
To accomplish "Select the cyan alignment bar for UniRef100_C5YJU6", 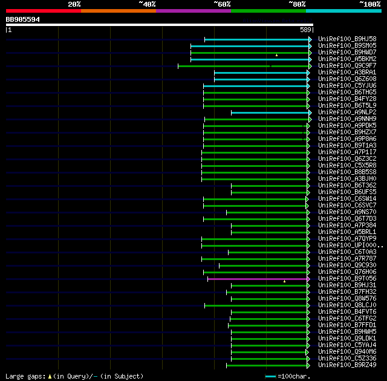I will (255, 86).
